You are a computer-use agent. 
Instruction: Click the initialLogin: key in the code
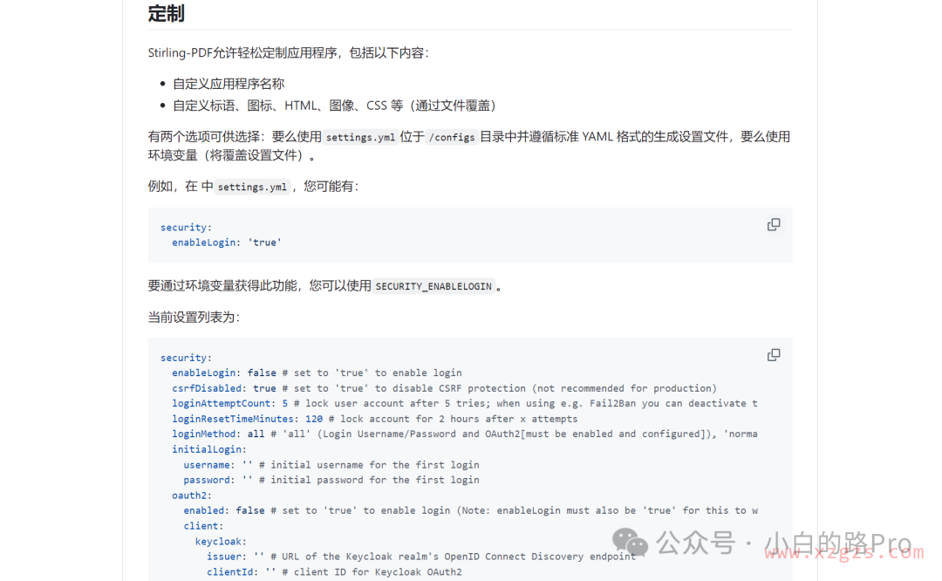[x=209, y=449]
